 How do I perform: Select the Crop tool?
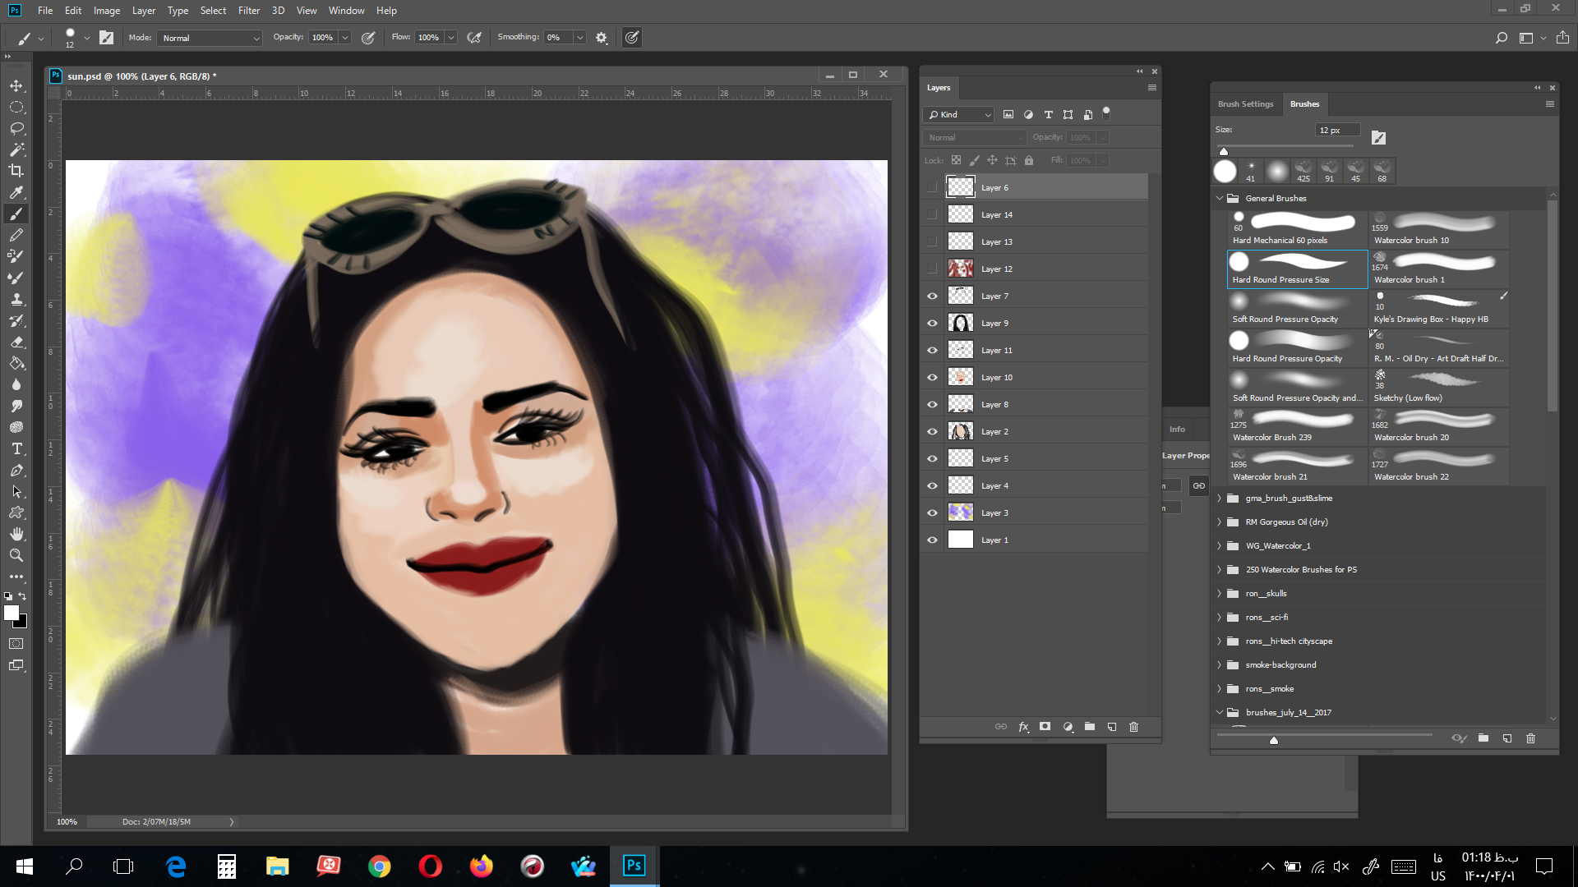[x=16, y=171]
